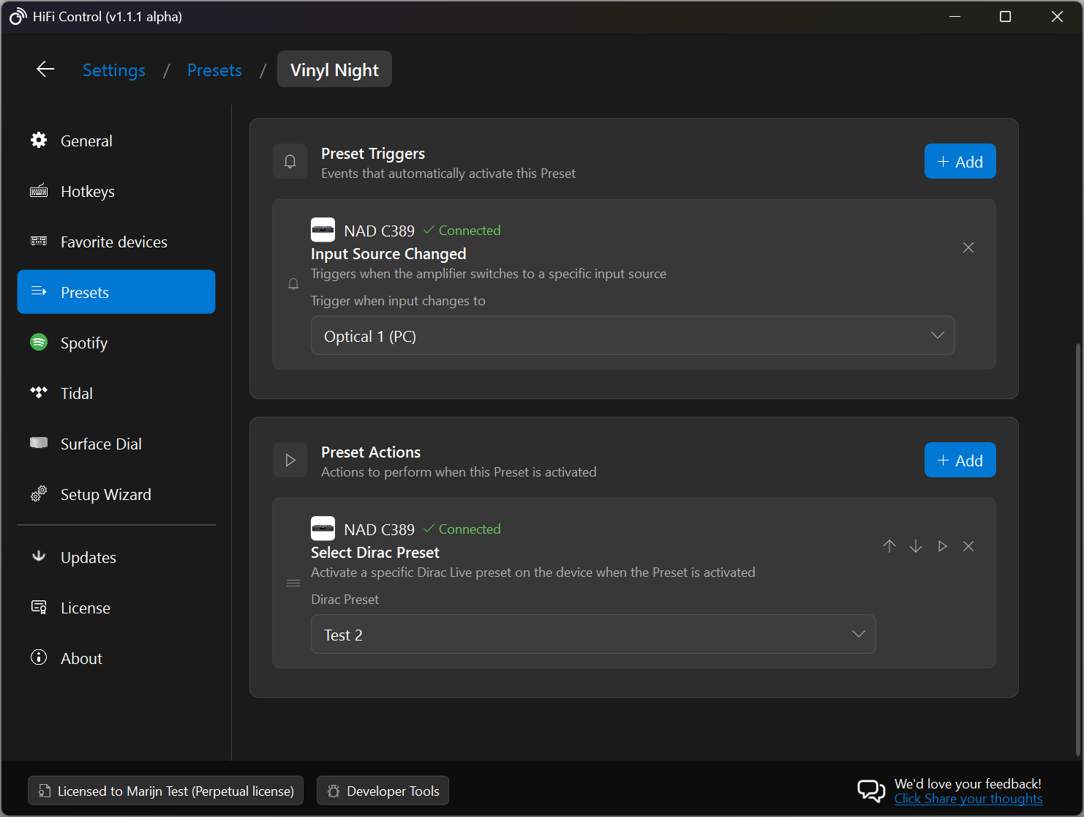Grab the action reorder drag handle
The width and height of the screenshot is (1084, 817).
(293, 583)
